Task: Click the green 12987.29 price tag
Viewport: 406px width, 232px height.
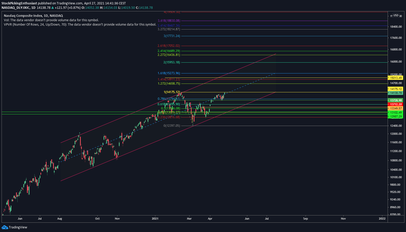Action: pyautogui.click(x=396, y=116)
